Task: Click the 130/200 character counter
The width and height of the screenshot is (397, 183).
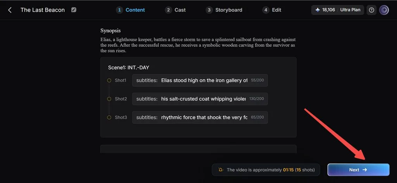Action: click(257, 98)
